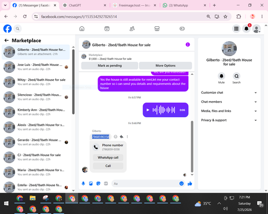The width and height of the screenshot is (268, 214).
Task: Open the Alexis conversation
Action: 36,127
